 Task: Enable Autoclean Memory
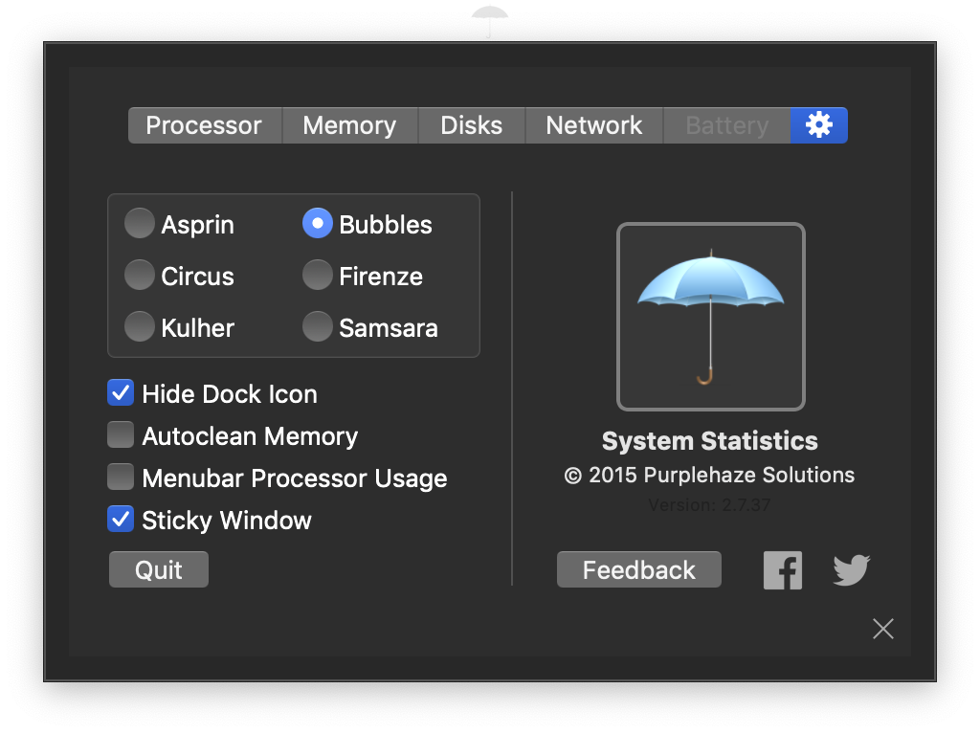121,435
